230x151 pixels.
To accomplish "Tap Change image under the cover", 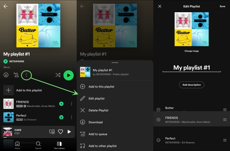I will click(192, 51).
